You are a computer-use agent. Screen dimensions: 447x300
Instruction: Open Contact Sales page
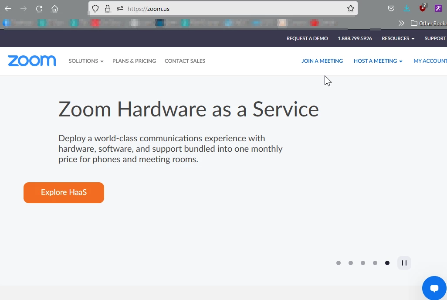click(185, 61)
